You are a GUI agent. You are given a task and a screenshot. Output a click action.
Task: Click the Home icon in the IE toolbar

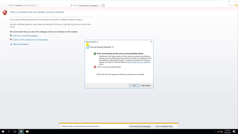228,5
